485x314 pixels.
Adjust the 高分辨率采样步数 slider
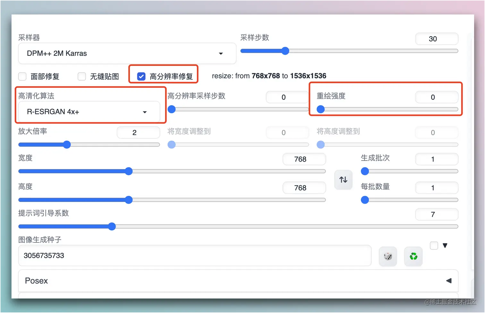(x=238, y=109)
